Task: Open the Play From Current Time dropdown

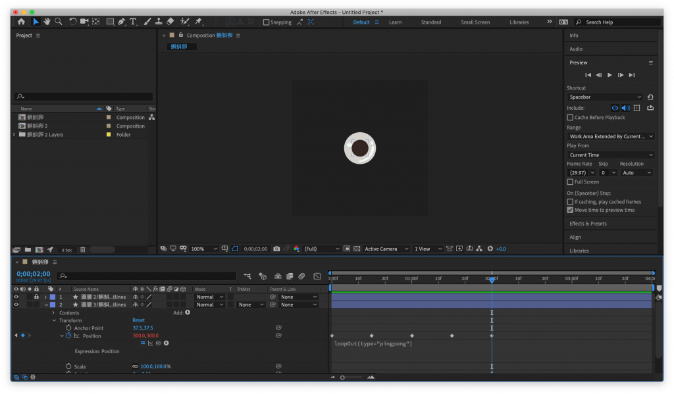Action: [x=610, y=155]
